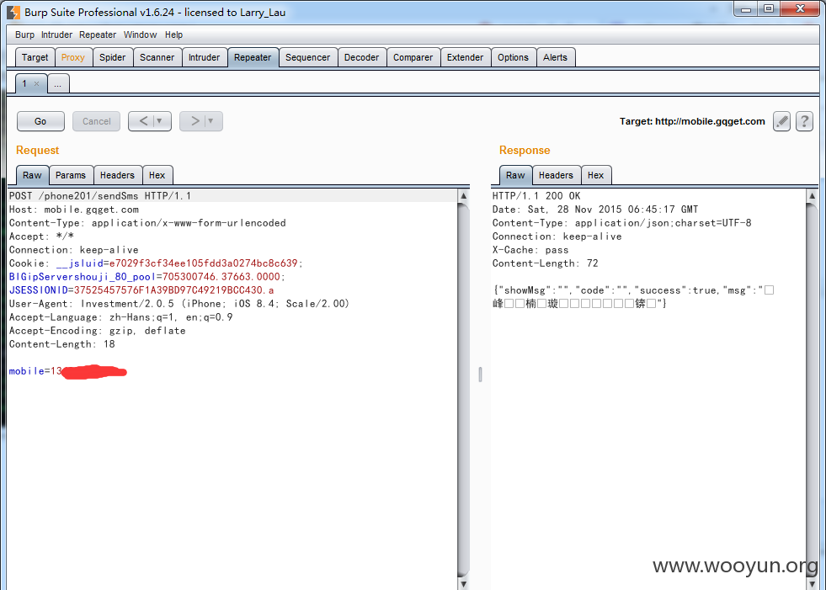Click the Accept-Language zh-Hans line

pyautogui.click(x=120, y=317)
